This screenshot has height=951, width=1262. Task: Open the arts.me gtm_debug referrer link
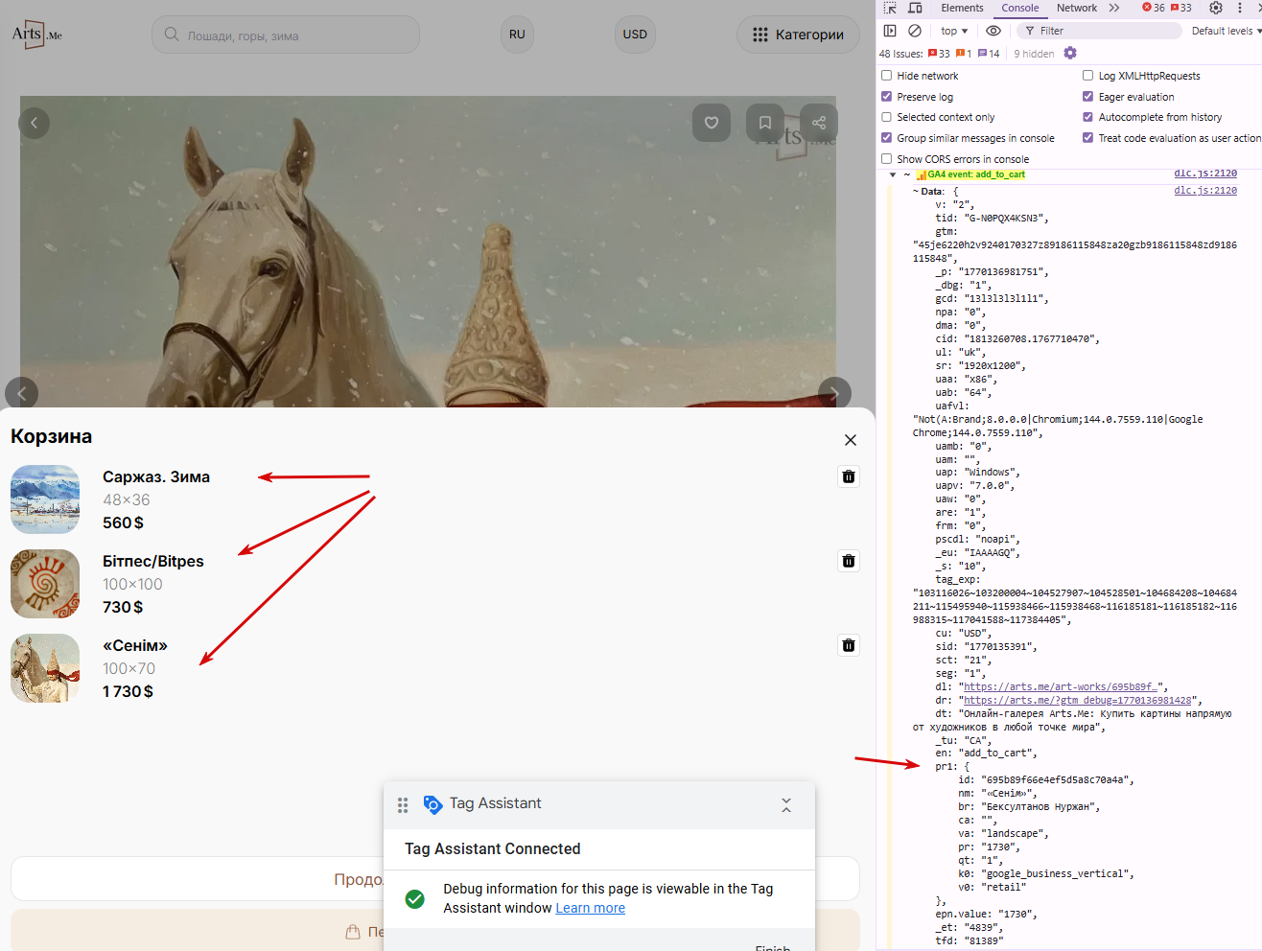tap(1078, 701)
